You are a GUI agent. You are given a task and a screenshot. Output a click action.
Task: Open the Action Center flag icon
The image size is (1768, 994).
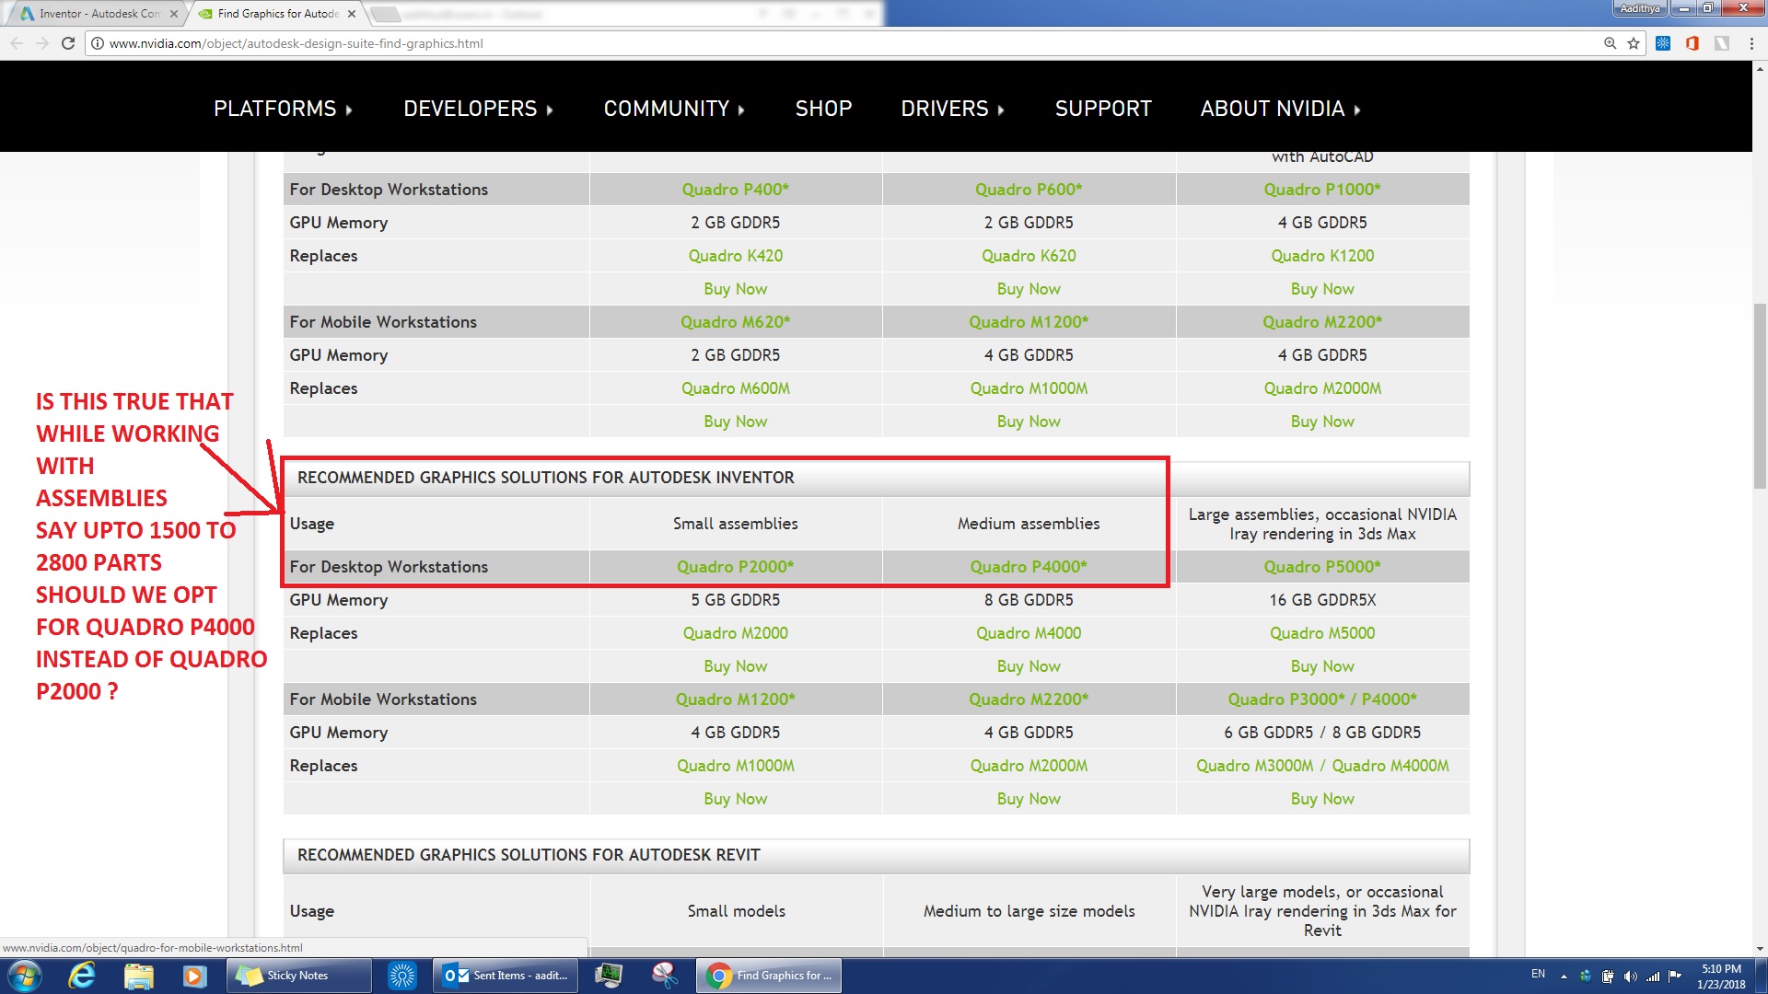(x=1675, y=976)
